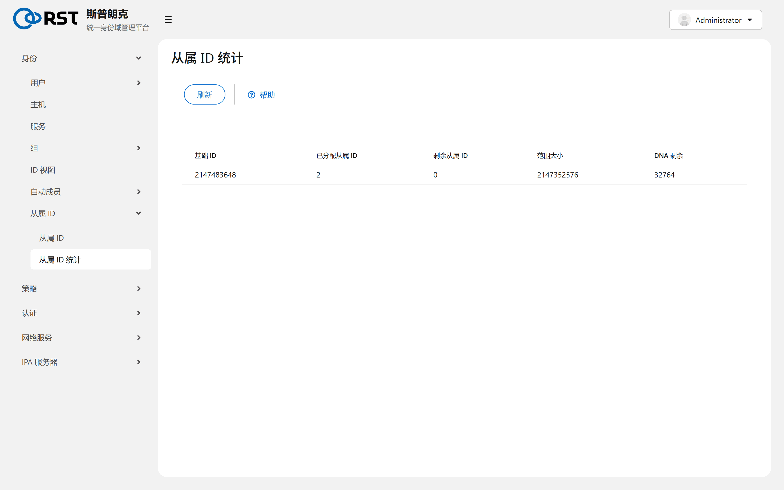Click the 范围大小 column header
This screenshot has height=490, width=784.
click(550, 155)
